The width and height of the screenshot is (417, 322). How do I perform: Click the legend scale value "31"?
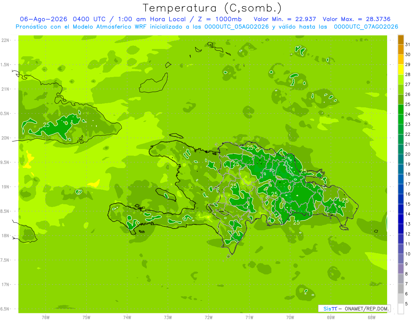tap(408, 44)
